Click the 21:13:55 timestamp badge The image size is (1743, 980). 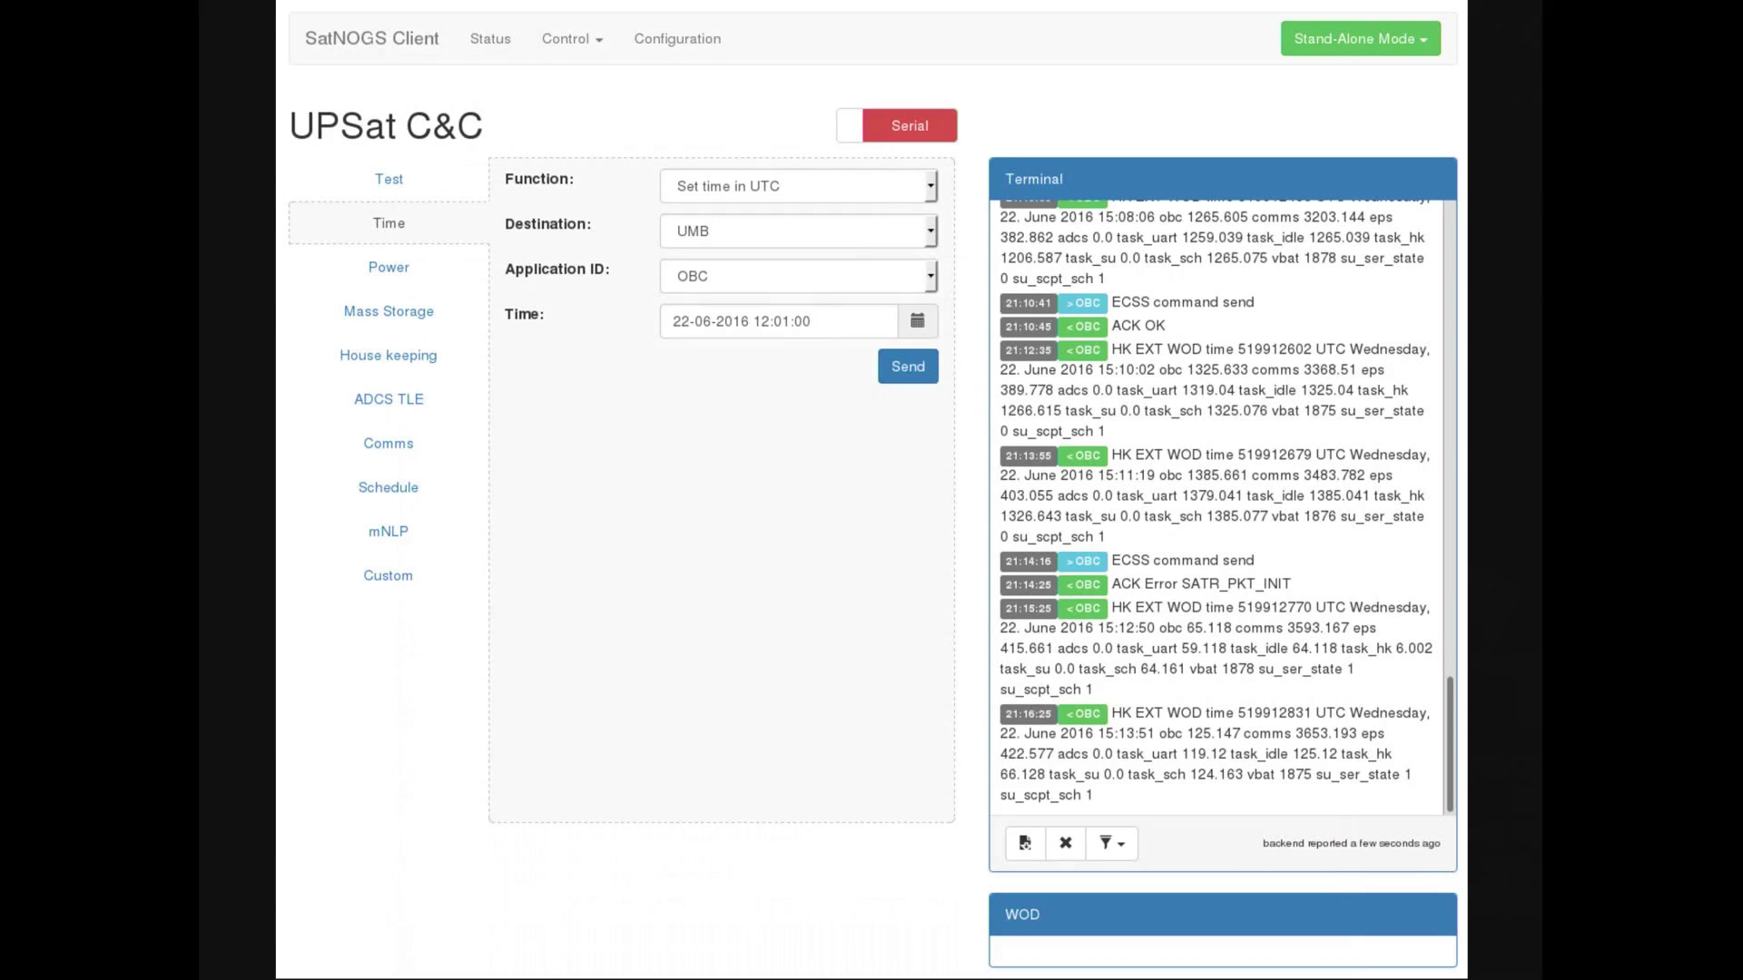point(1029,456)
